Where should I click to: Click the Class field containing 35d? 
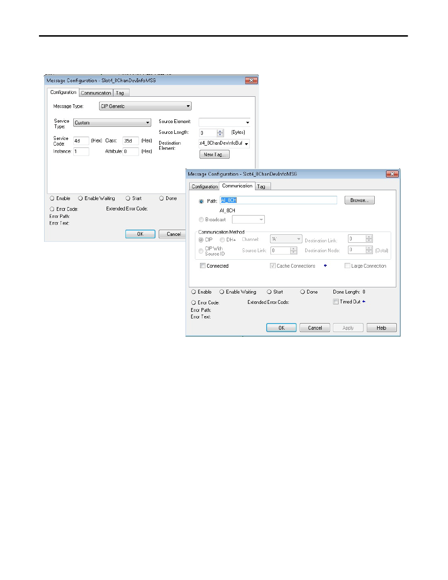coord(131,140)
